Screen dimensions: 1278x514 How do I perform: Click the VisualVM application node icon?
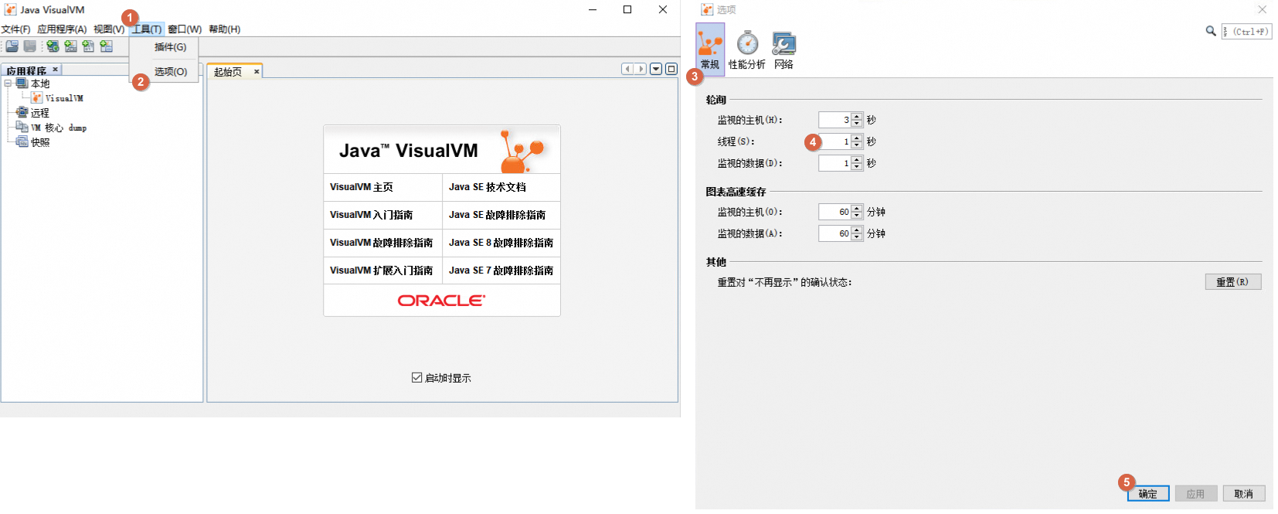(37, 98)
